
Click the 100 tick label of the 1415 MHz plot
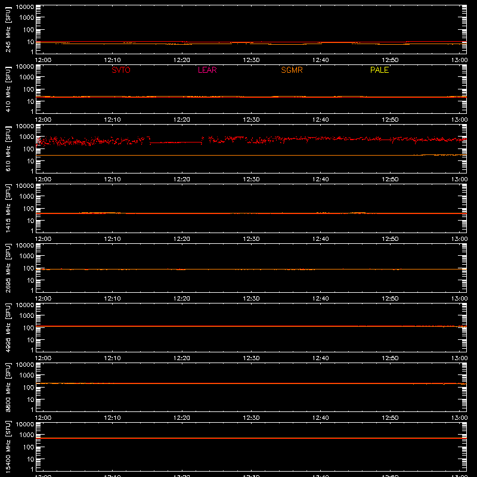point(29,209)
